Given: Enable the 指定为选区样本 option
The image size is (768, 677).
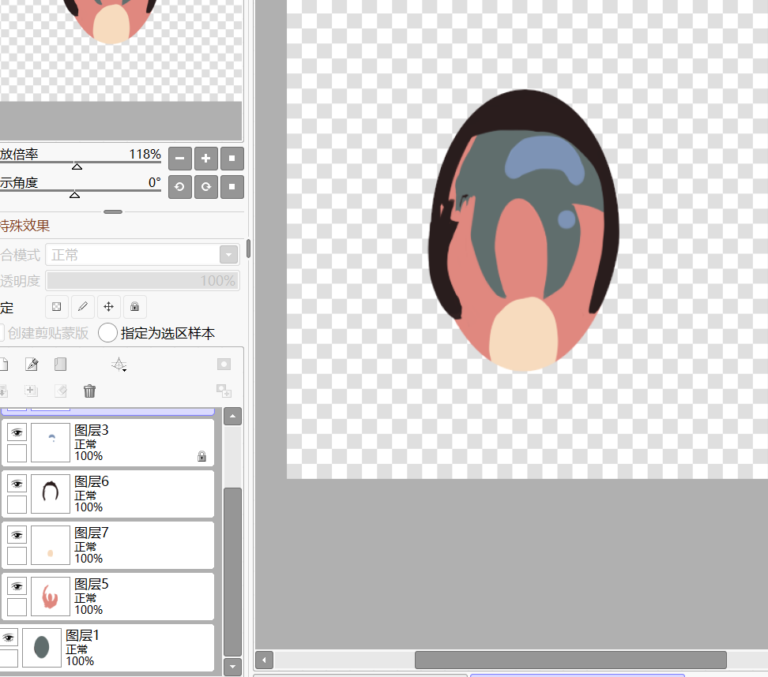Looking at the screenshot, I should 108,333.
